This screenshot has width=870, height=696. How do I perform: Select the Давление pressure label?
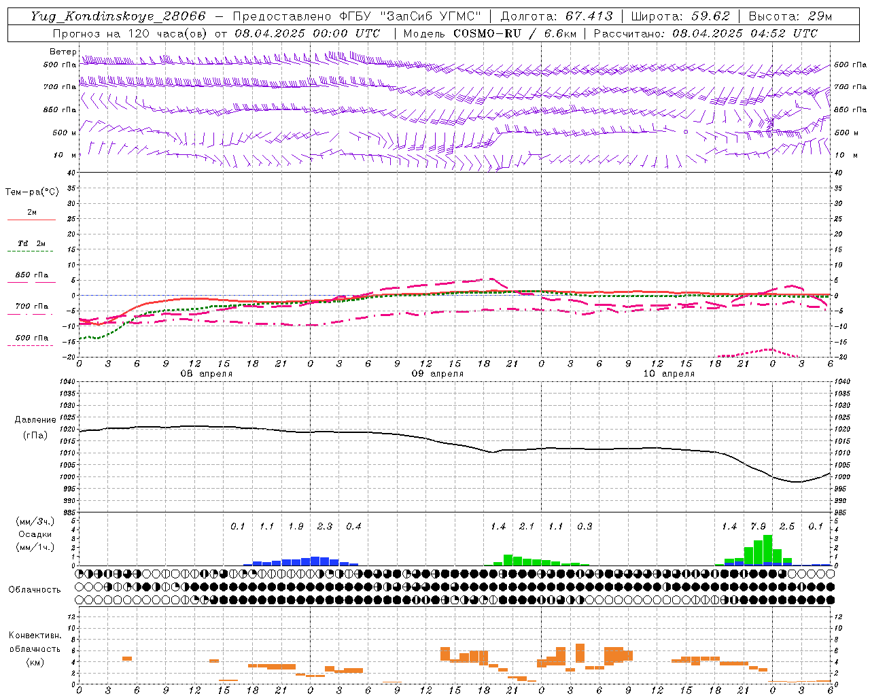pos(35,420)
